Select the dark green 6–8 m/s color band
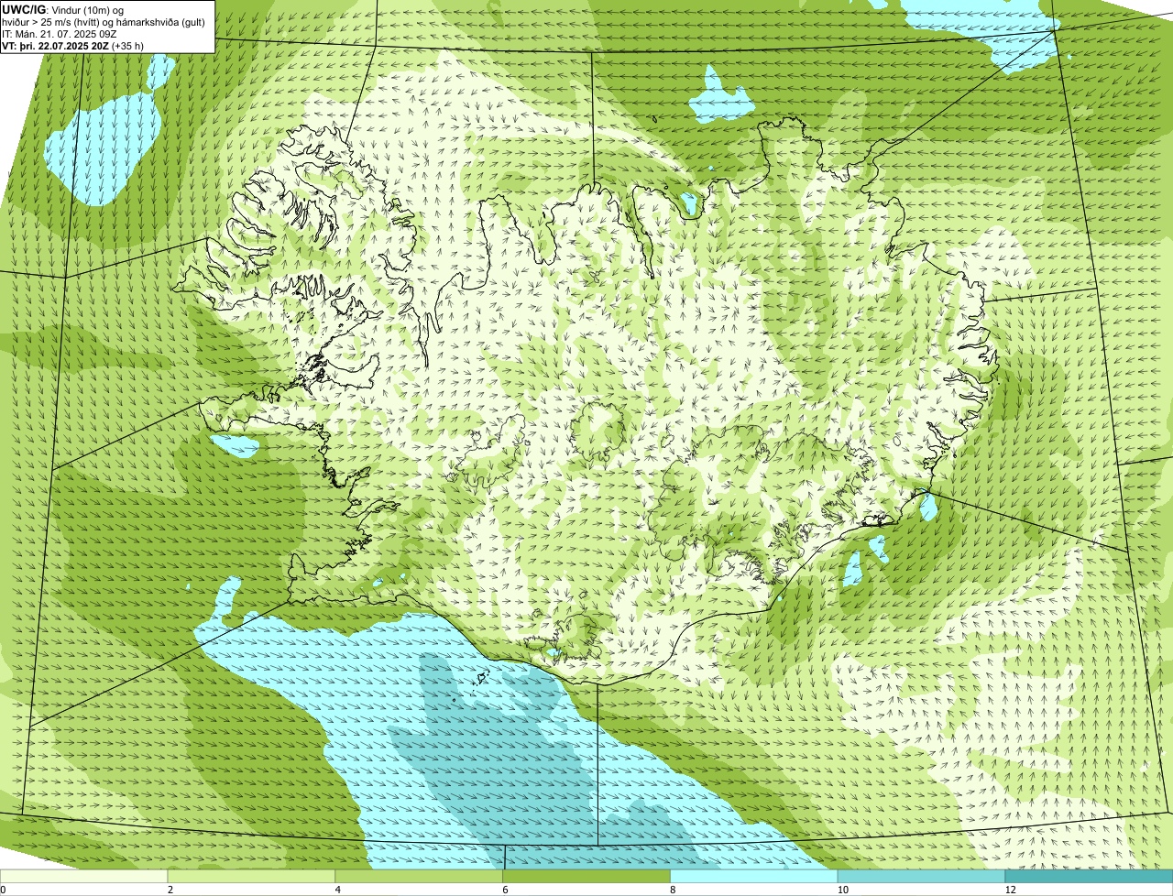The height and width of the screenshot is (896, 1173). point(587,876)
